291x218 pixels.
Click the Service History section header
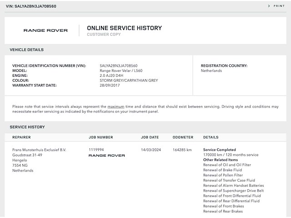(27, 127)
